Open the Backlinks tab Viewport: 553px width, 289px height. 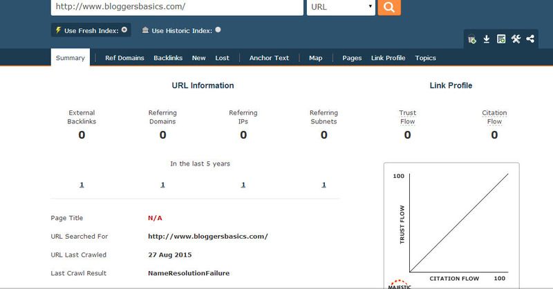pyautogui.click(x=168, y=58)
